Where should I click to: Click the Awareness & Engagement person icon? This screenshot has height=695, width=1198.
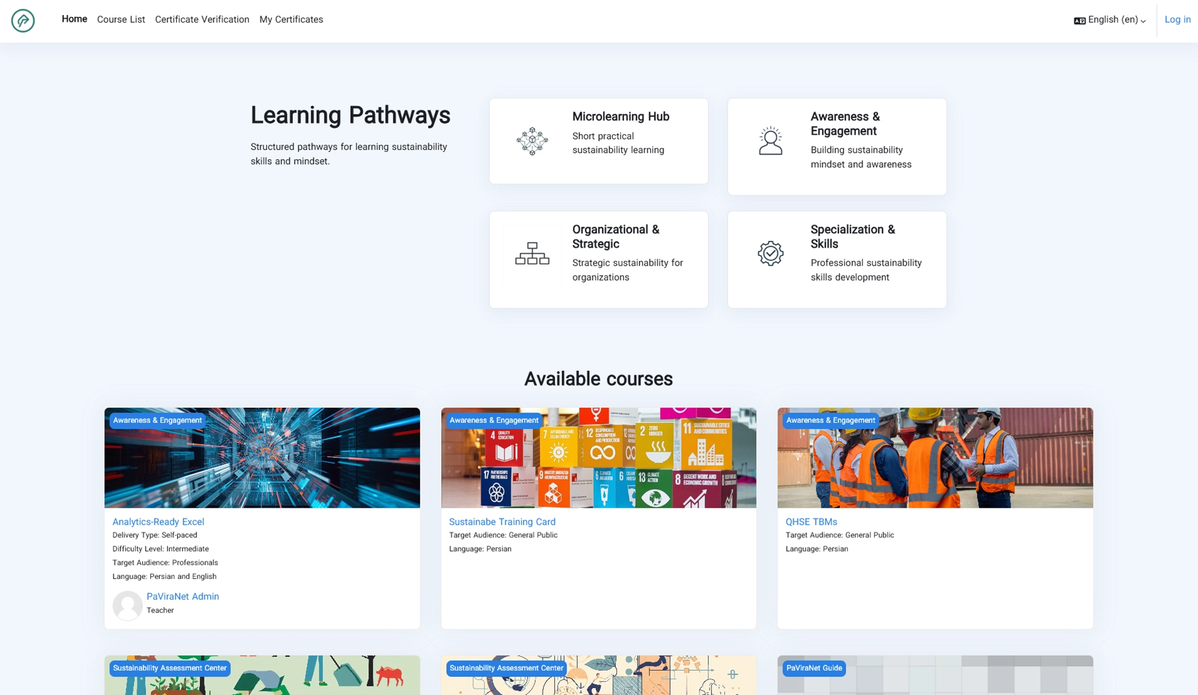pos(771,141)
